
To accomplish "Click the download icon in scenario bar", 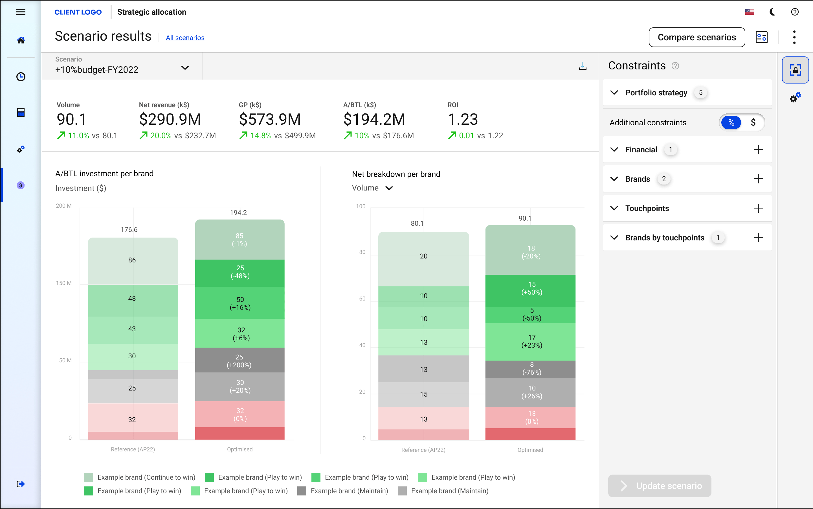I will click(x=583, y=66).
